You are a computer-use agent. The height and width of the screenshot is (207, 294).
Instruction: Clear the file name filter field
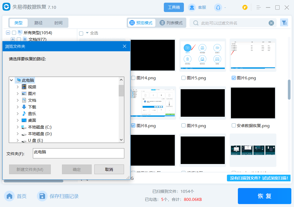pos(271,23)
